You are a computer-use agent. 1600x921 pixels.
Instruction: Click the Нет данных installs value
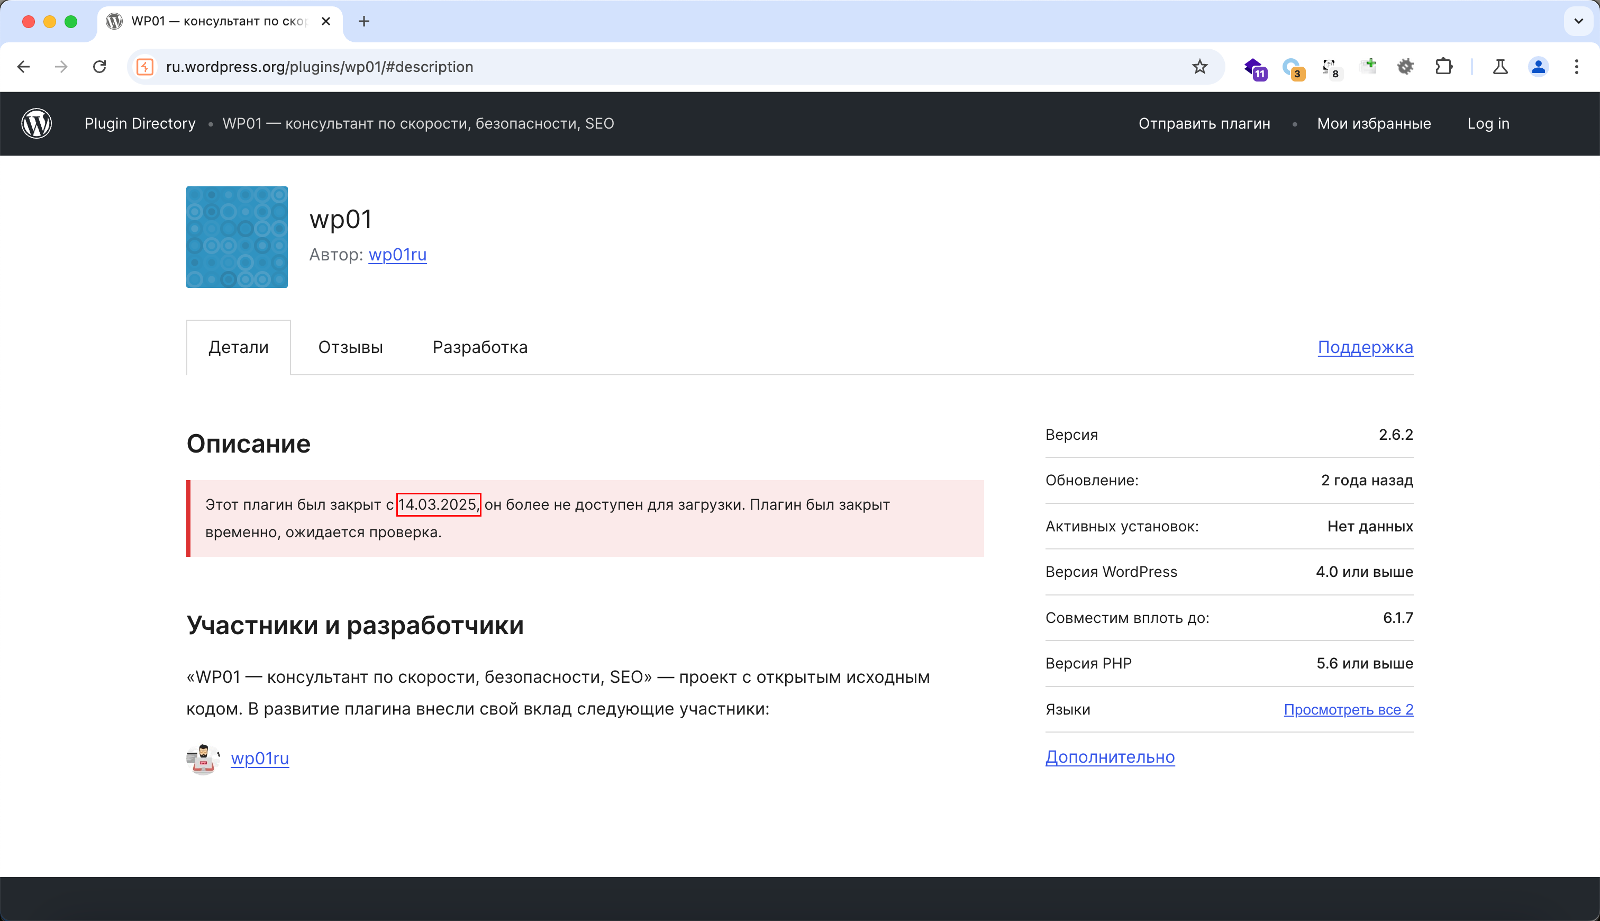click(1370, 526)
